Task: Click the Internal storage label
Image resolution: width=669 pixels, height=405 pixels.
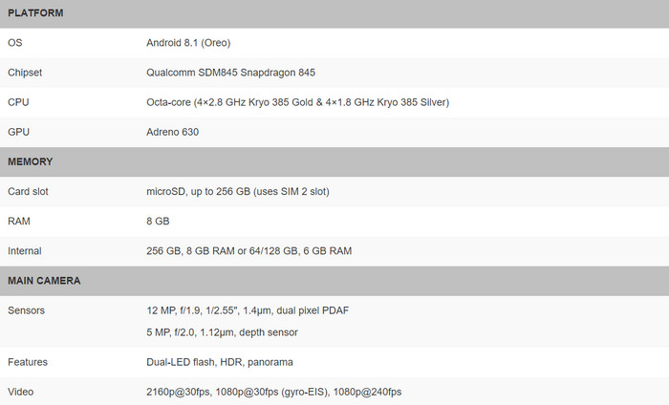Action: click(25, 250)
